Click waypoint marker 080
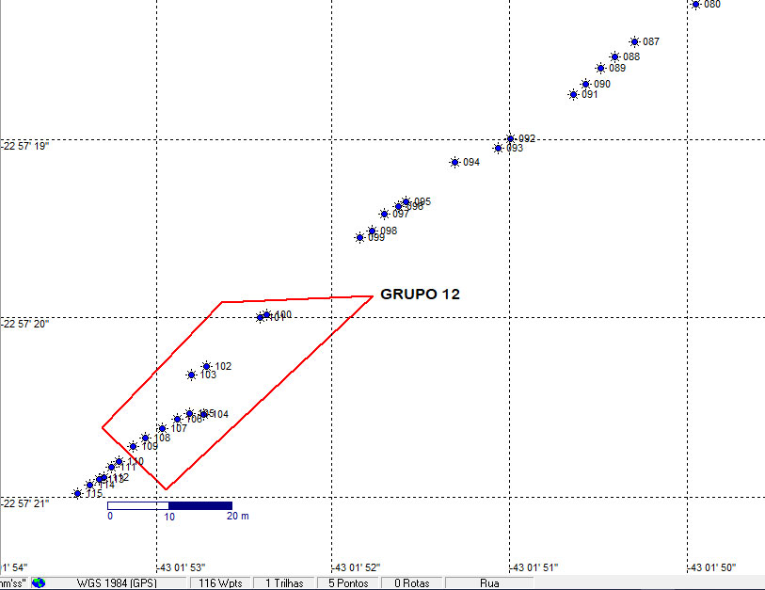The height and width of the screenshot is (590, 765). tap(695, 4)
